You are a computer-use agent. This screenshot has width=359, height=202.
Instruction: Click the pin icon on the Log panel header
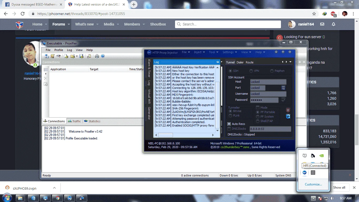[x=218, y=62]
